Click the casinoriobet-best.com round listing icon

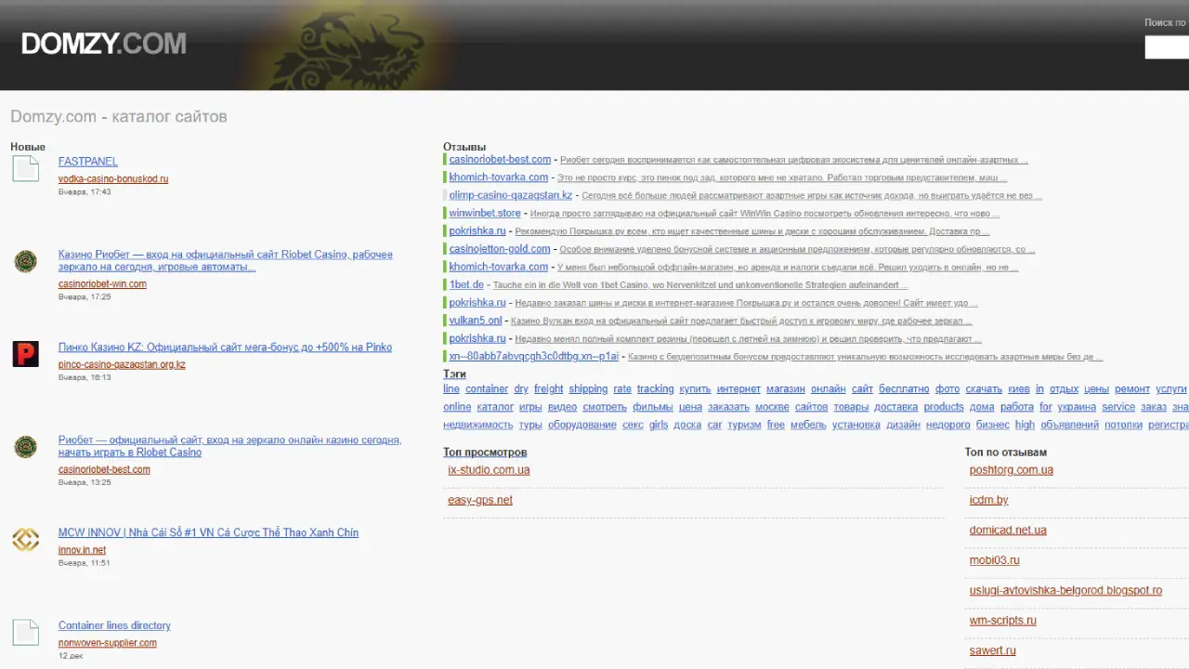[25, 447]
